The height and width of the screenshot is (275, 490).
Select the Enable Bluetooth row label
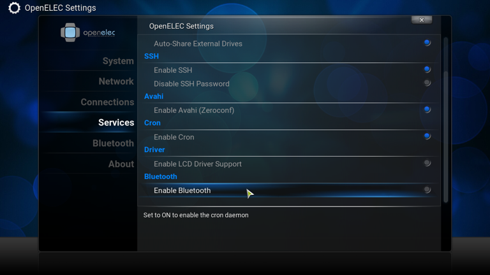coord(182,190)
